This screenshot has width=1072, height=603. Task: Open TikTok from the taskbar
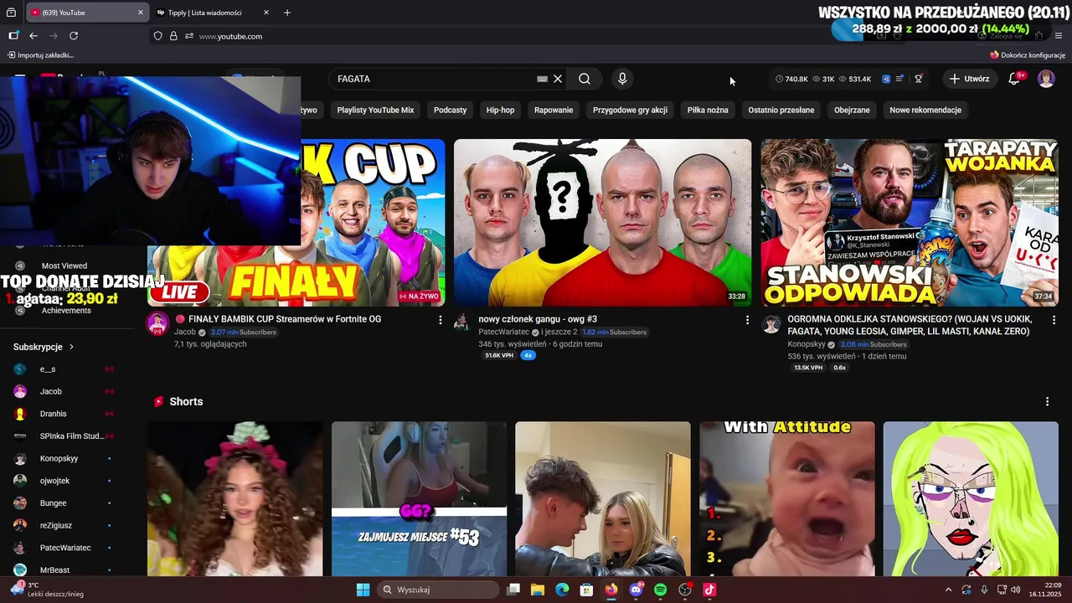709,590
